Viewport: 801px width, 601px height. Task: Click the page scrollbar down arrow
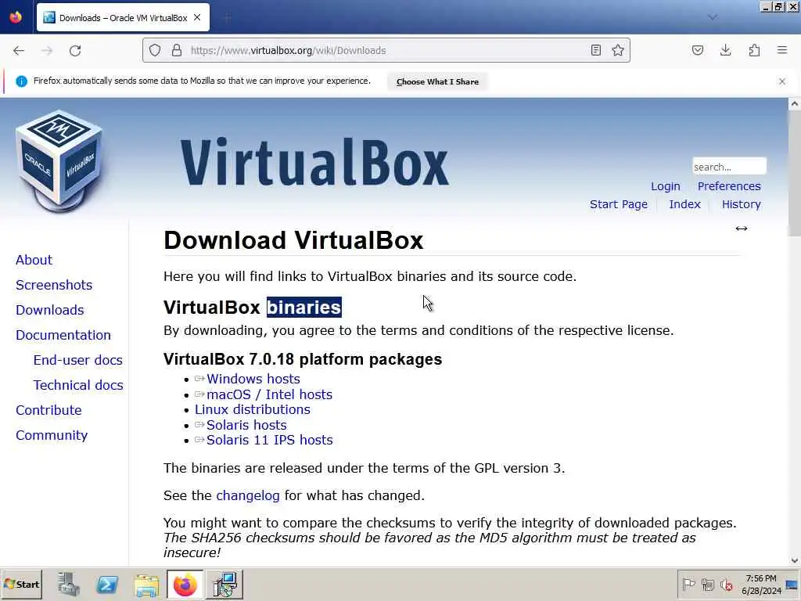click(x=795, y=560)
